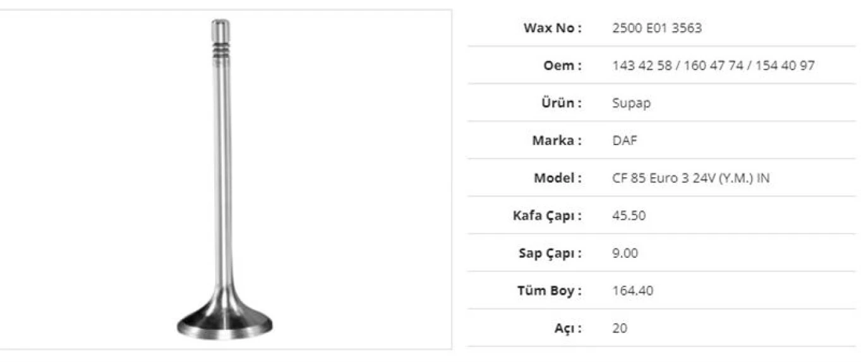
Task: Click the Tüm Boy label
Action: tap(550, 291)
